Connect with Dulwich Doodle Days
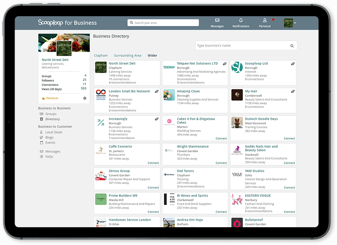The width and height of the screenshot is (337, 245). 289,138
